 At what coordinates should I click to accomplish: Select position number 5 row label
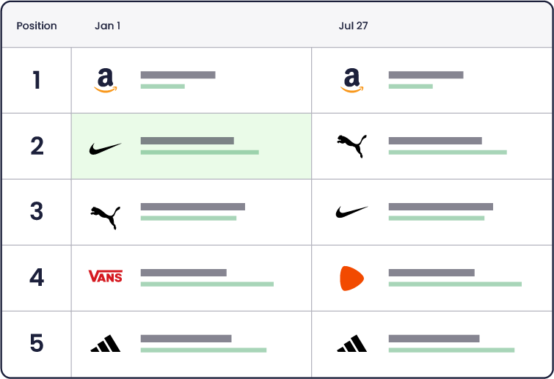pos(37,343)
